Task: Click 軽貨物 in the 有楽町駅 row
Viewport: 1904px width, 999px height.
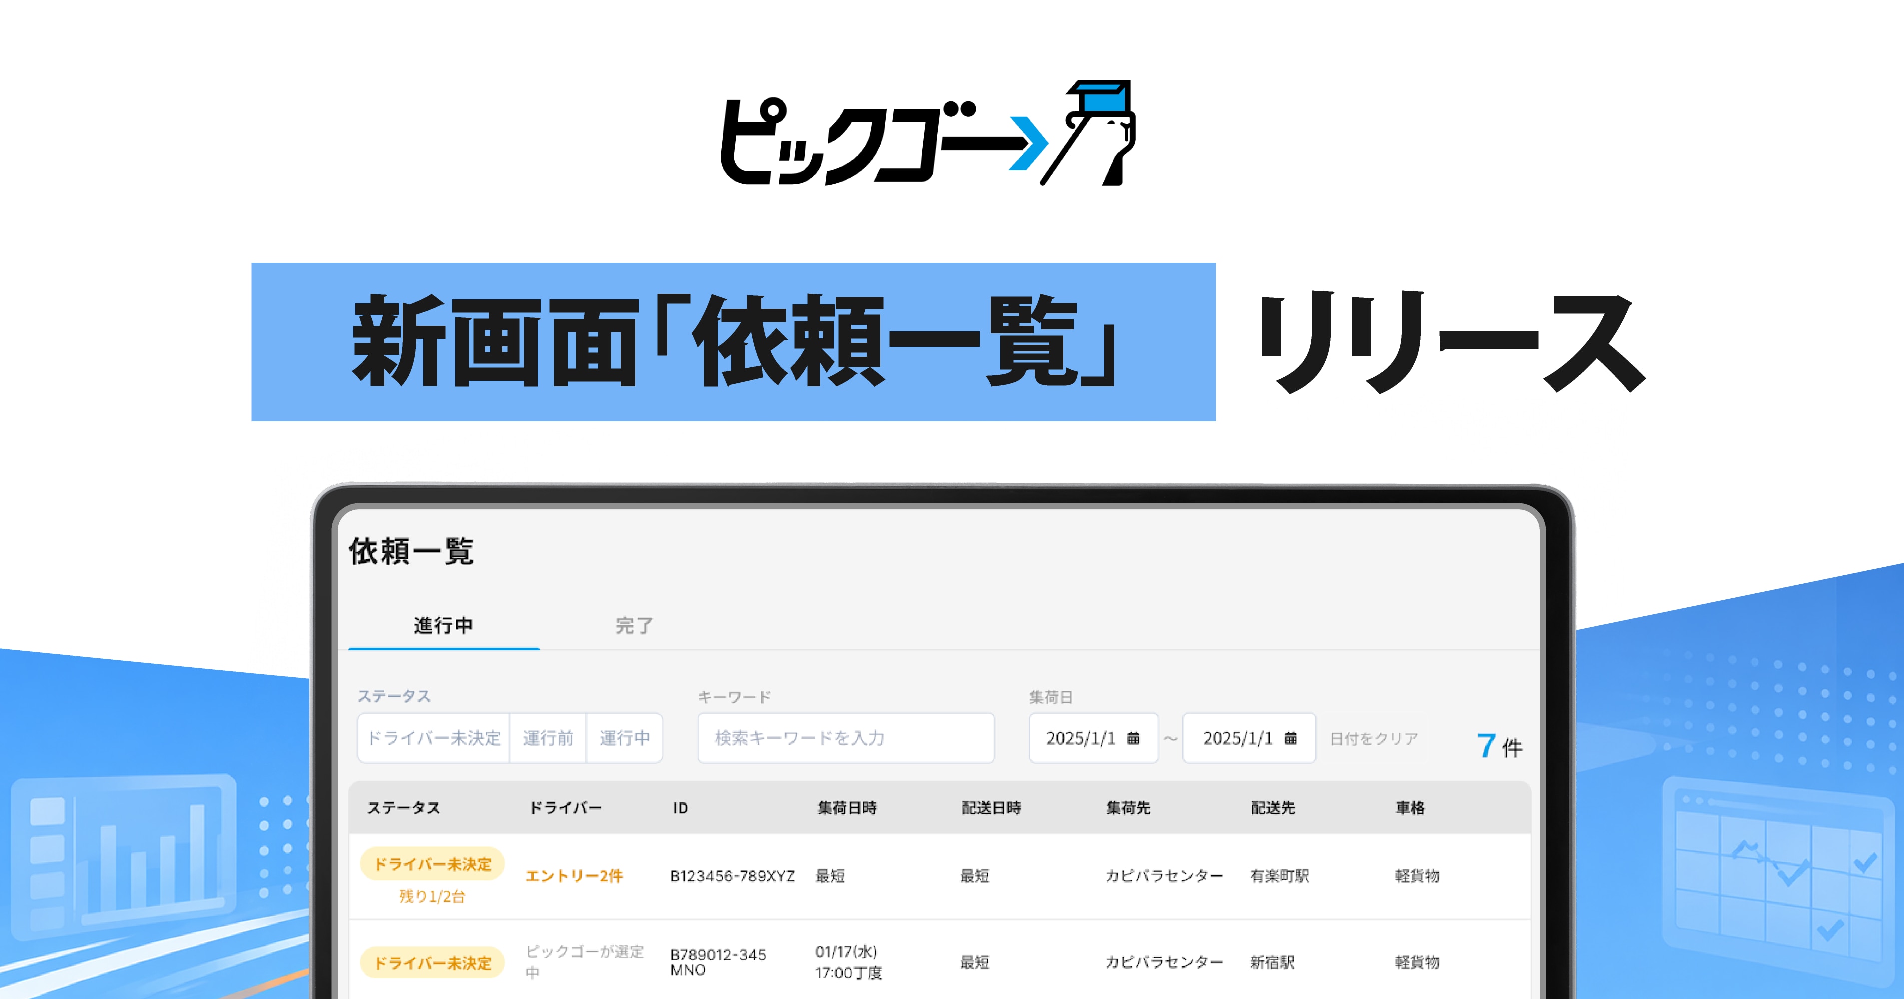Action: click(x=1417, y=876)
